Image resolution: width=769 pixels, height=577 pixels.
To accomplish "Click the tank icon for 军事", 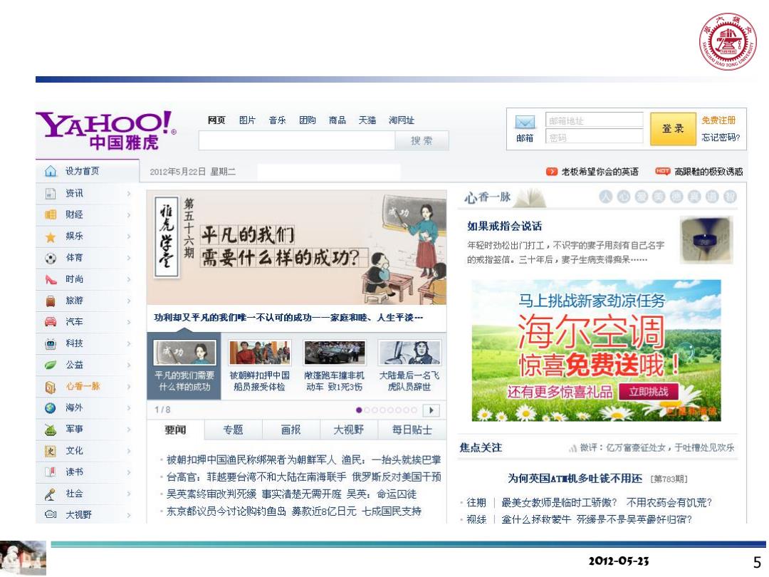I will pos(51,430).
